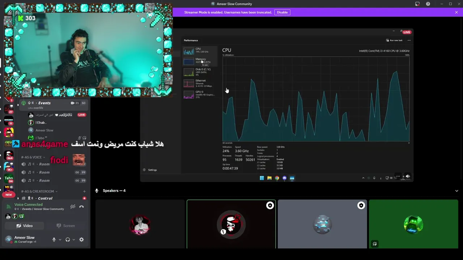Select GPU 0 in streamed Task Manager

(200, 94)
